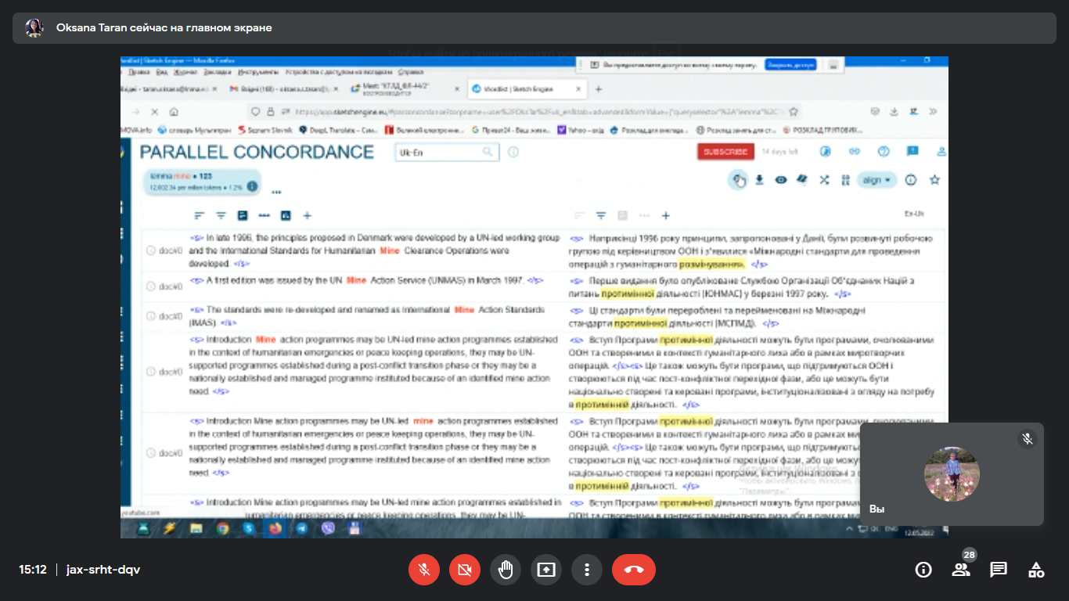Click plus icon above Ukrainian column
This screenshot has width=1069, height=601.
coord(666,215)
